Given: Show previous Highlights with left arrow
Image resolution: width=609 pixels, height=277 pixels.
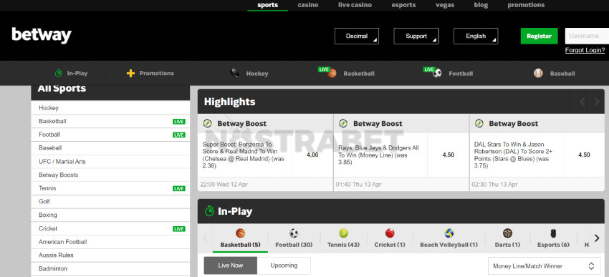Looking at the screenshot, I should click(582, 102).
